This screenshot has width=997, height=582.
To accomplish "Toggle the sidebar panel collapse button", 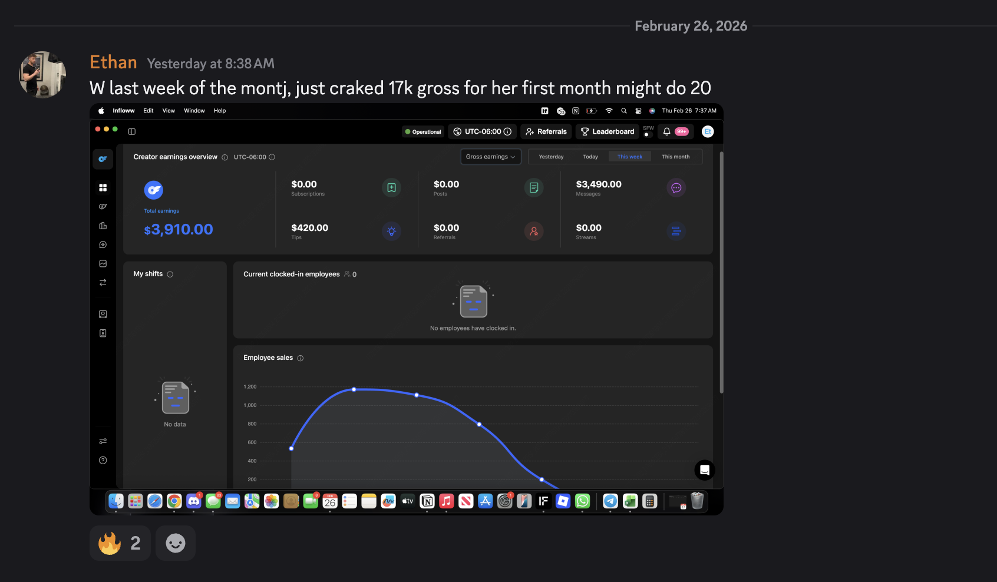I will pos(132,131).
